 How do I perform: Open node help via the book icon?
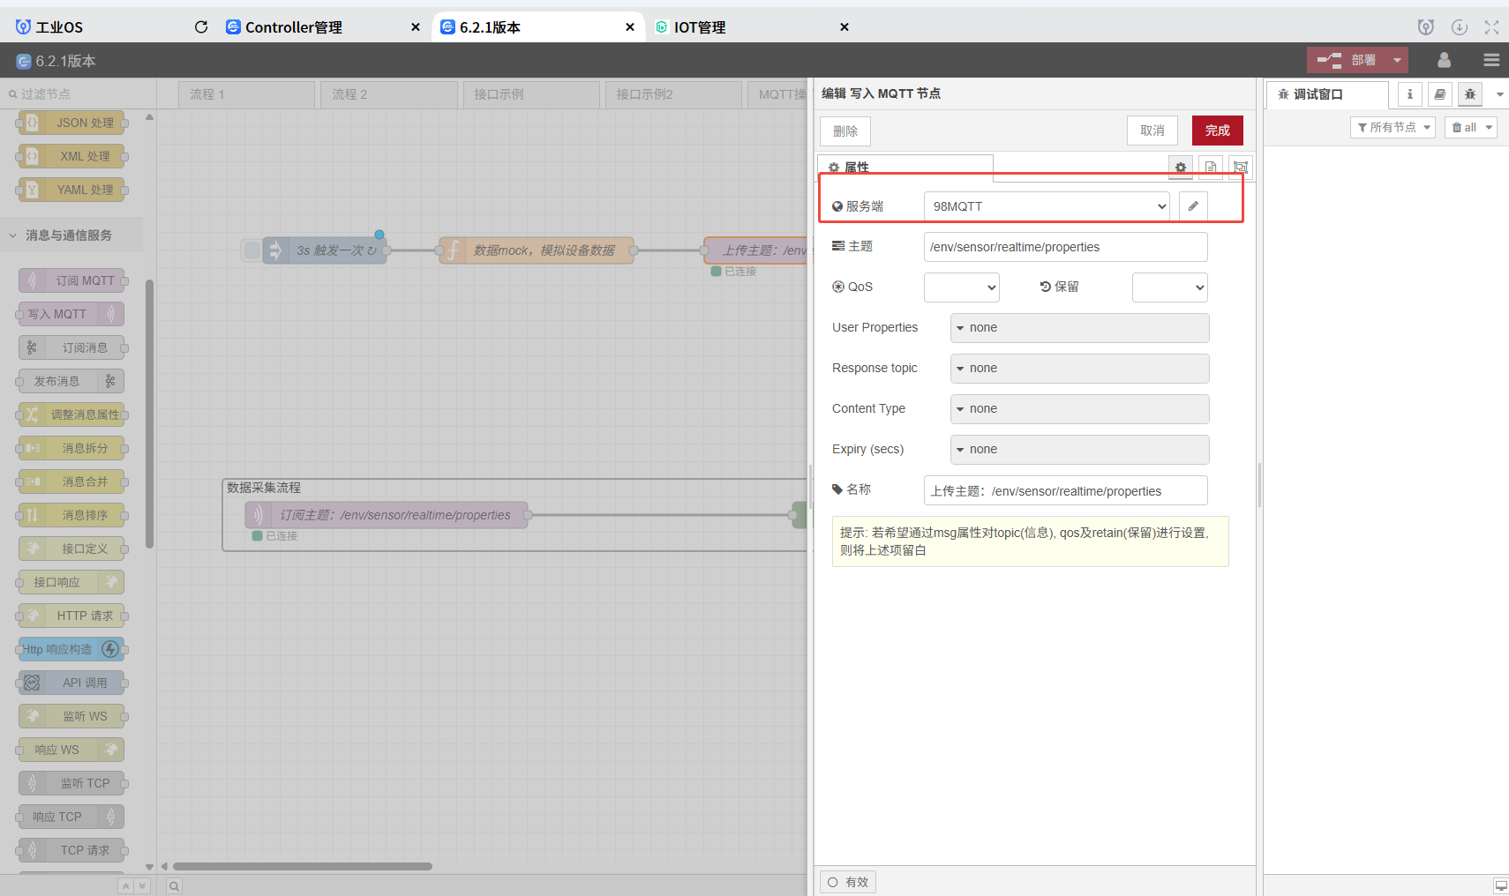tap(1439, 93)
